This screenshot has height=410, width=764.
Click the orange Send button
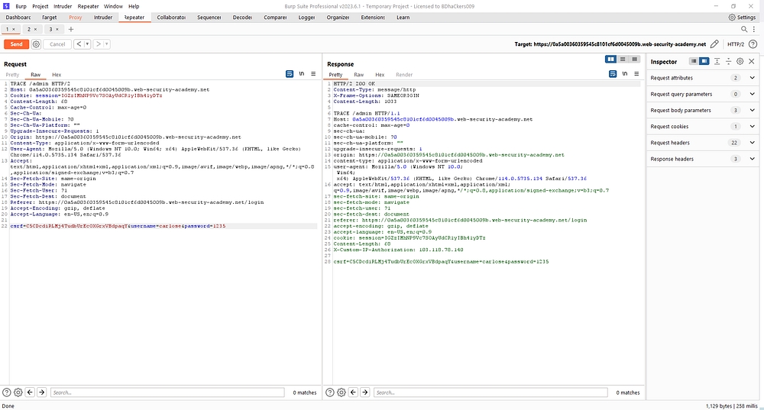pos(16,44)
